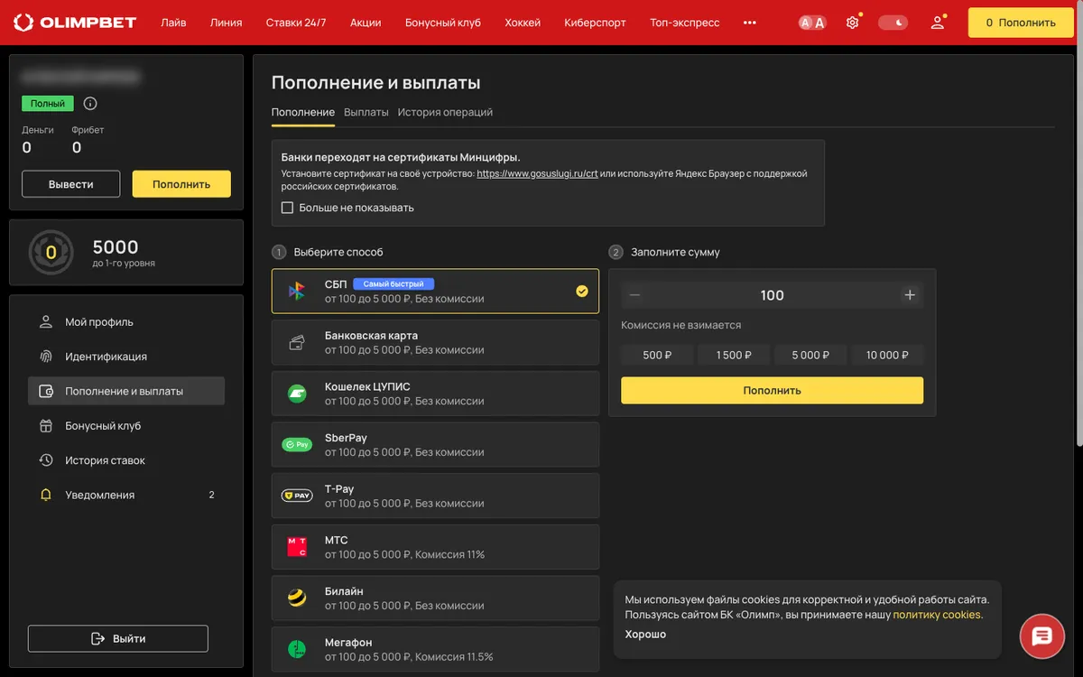This screenshot has width=1083, height=677.
Task: Select the Билайн striped icon
Action: click(297, 598)
